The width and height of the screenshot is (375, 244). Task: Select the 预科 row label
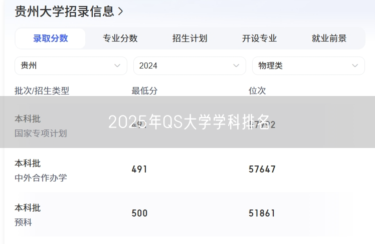(24, 222)
